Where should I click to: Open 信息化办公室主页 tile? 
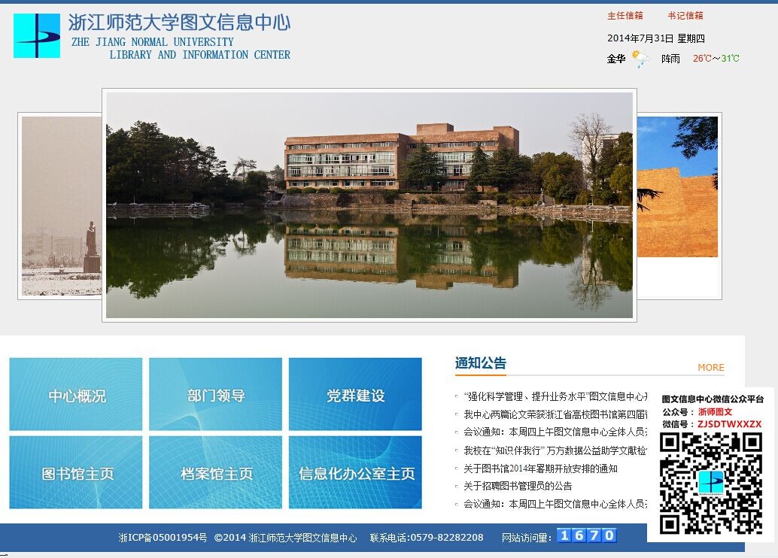355,473
